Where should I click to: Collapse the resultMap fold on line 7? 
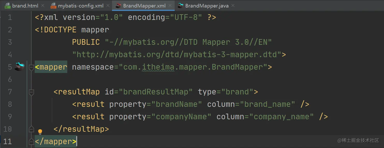point(31,92)
